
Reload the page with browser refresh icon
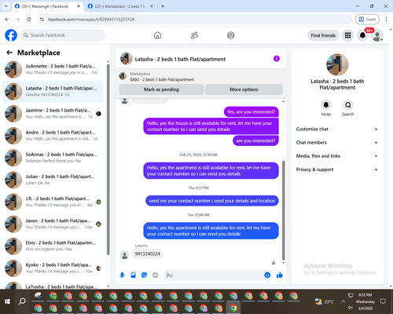point(29,20)
